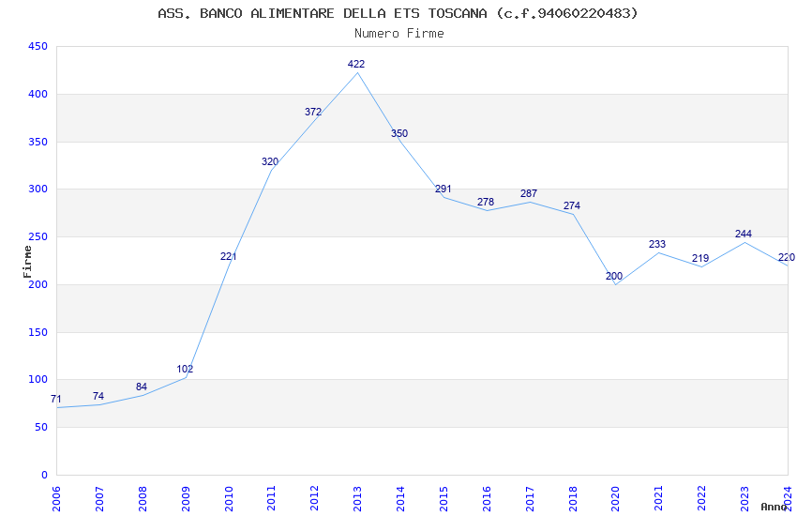This screenshot has height=516, width=797.
Task: Click x-axis year label 2022
Action: tap(701, 499)
